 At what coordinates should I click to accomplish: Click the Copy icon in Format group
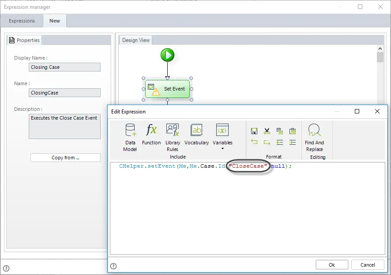point(280,131)
